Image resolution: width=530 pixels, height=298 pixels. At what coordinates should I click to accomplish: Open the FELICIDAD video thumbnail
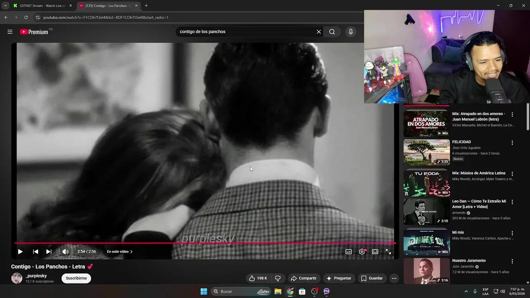coord(426,152)
